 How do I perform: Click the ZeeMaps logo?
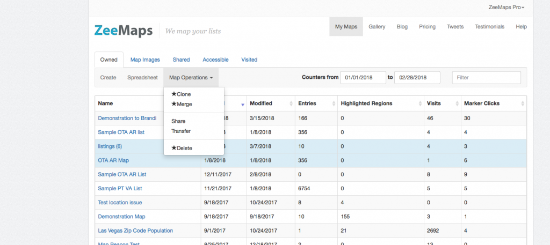[123, 30]
